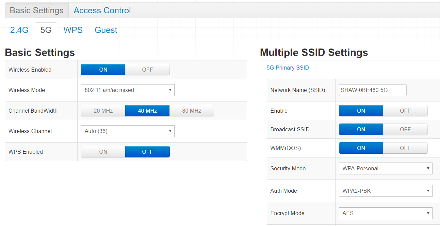The height and width of the screenshot is (226, 440).
Task: Set Channel BandWidth to 40 MHz
Action: (147, 111)
